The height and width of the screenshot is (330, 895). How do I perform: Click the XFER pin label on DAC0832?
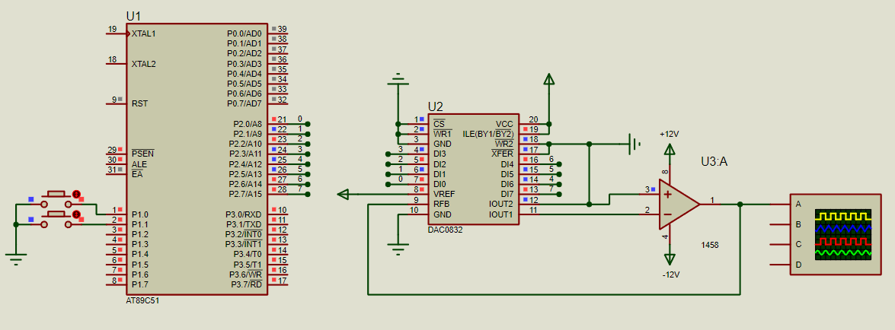502,154
